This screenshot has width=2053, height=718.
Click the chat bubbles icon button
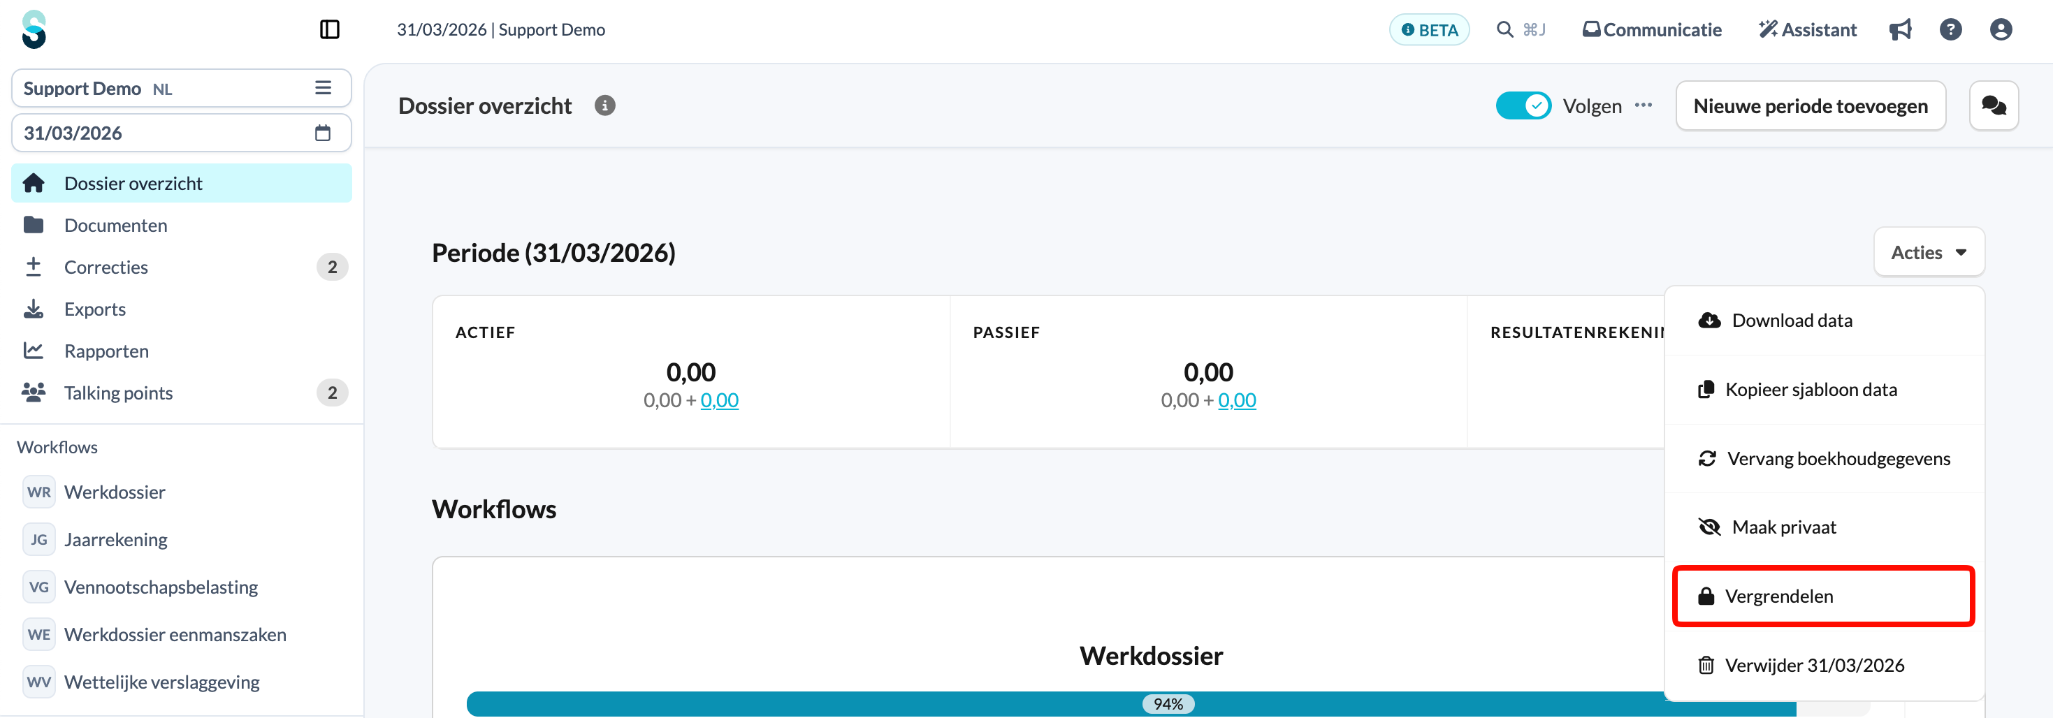pyautogui.click(x=1993, y=105)
